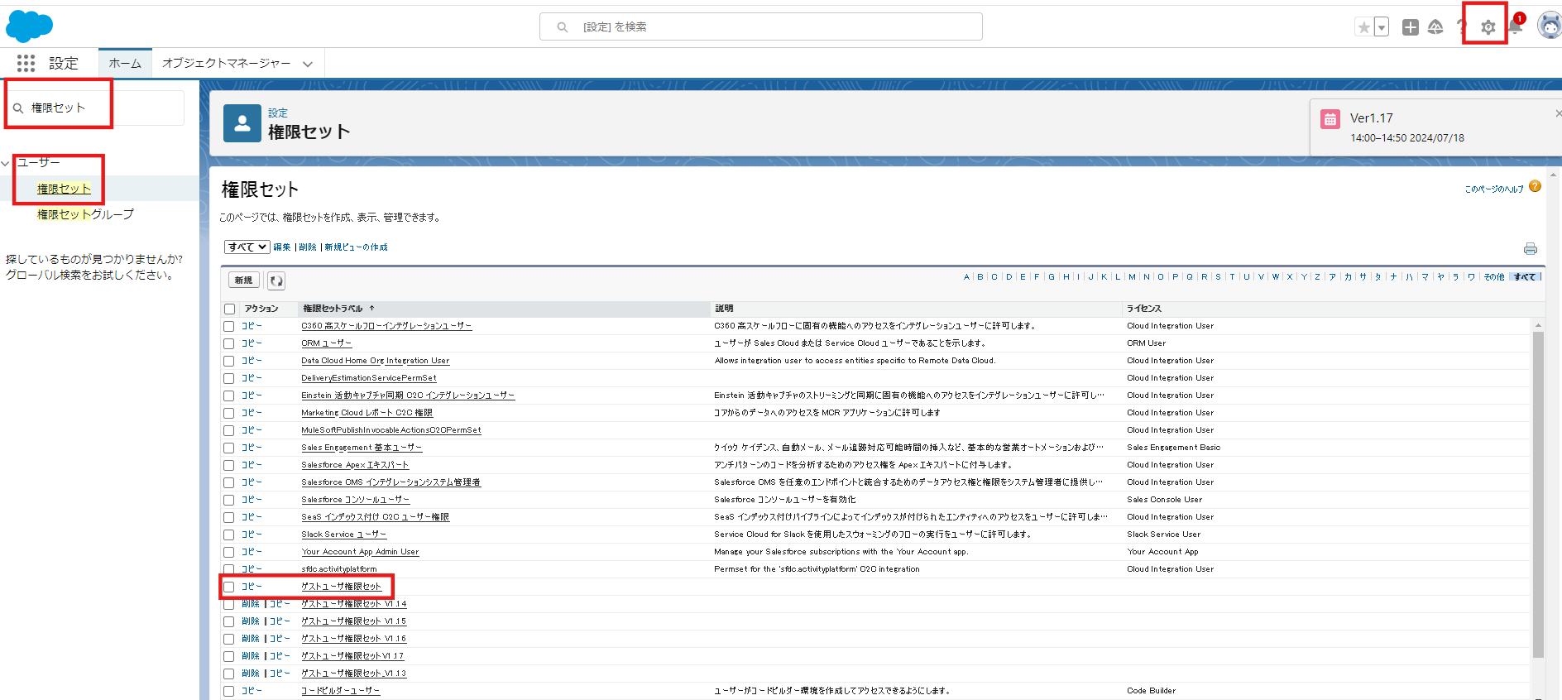1562x700 pixels.
Task: Open the App Launcher grid icon
Action: (x=26, y=63)
